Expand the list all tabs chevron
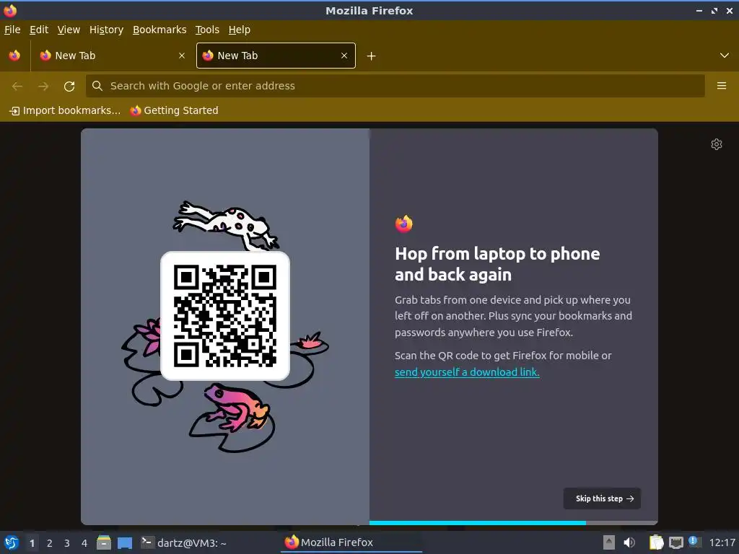Viewport: 739px width, 554px height. pyautogui.click(x=725, y=56)
